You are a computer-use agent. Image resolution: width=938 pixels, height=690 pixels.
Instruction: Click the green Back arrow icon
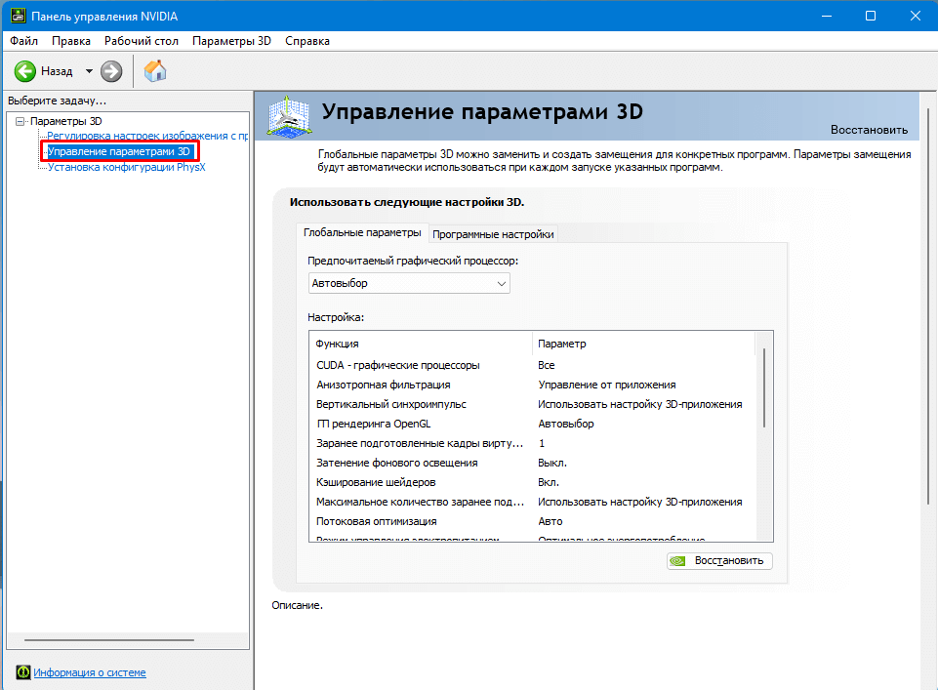tap(25, 71)
